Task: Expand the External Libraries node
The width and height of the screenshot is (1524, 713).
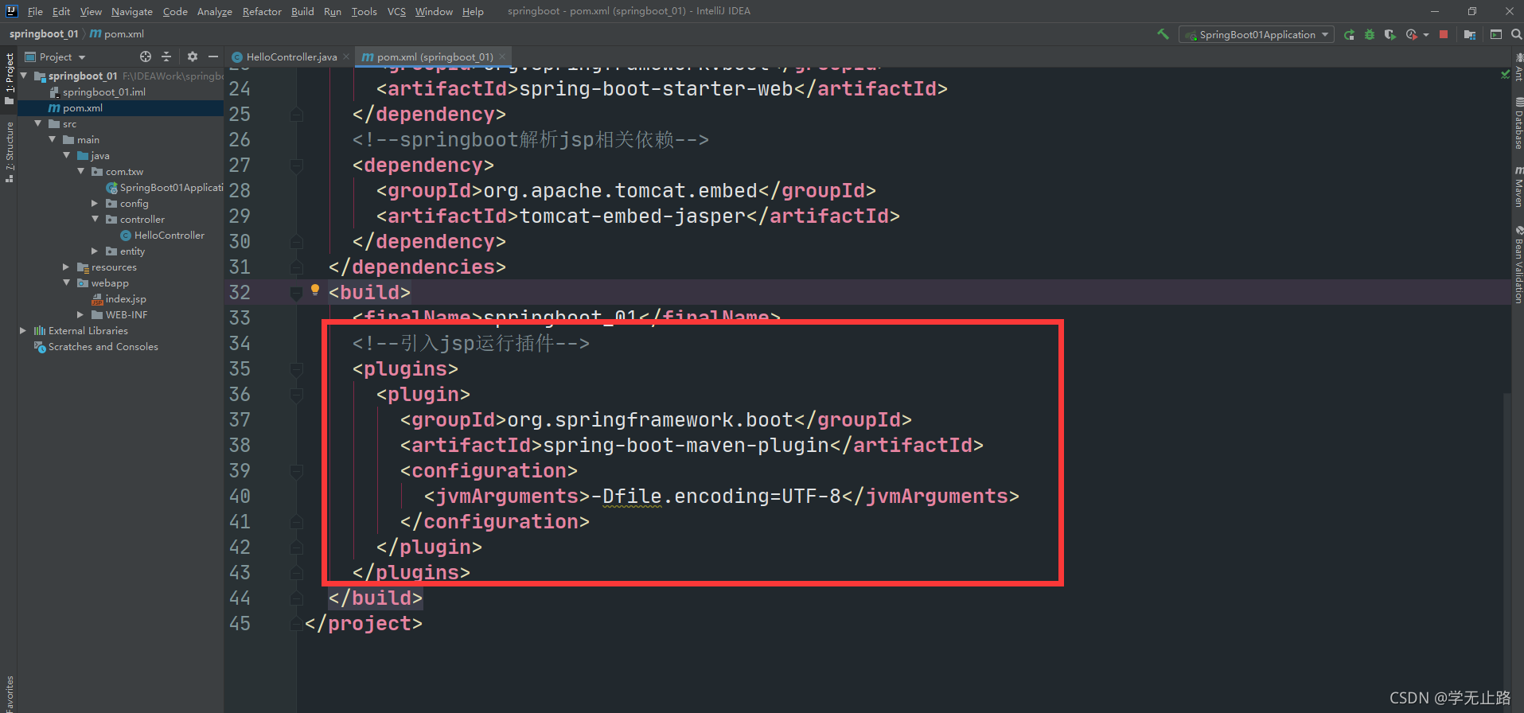Action: [24, 330]
